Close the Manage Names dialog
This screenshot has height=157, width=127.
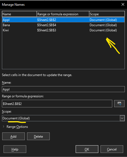tap(123, 4)
